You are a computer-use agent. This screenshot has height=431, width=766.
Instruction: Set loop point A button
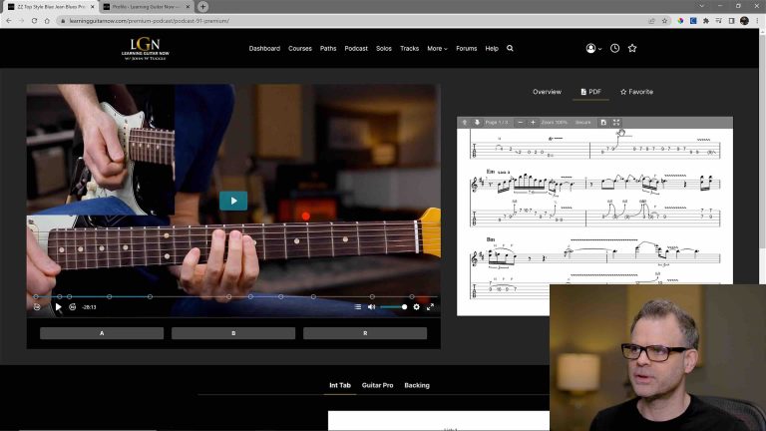[x=102, y=333]
